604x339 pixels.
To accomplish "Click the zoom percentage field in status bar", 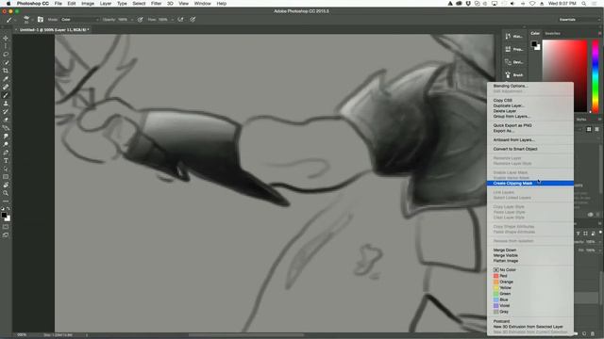I will pos(22,335).
